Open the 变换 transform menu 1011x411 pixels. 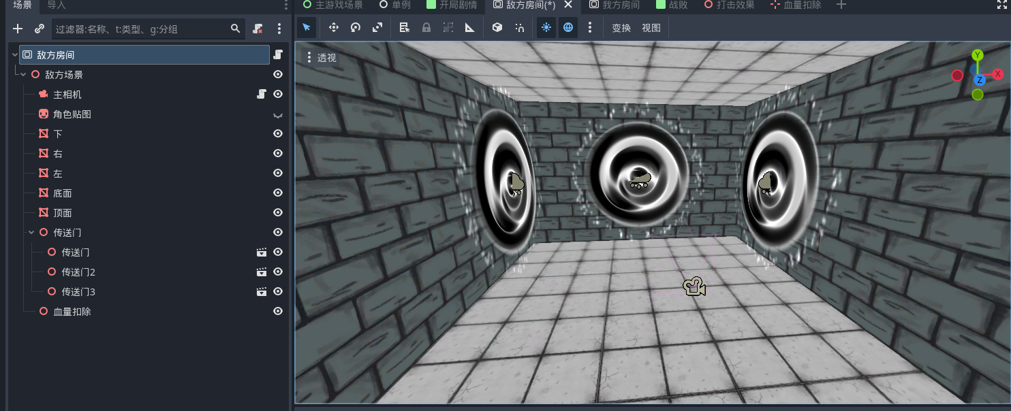[621, 28]
